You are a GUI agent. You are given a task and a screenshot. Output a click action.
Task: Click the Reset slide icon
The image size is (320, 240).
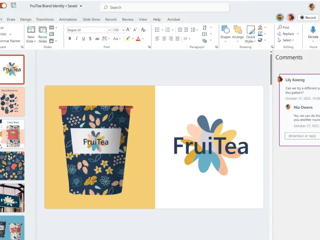pyautogui.click(x=52, y=34)
